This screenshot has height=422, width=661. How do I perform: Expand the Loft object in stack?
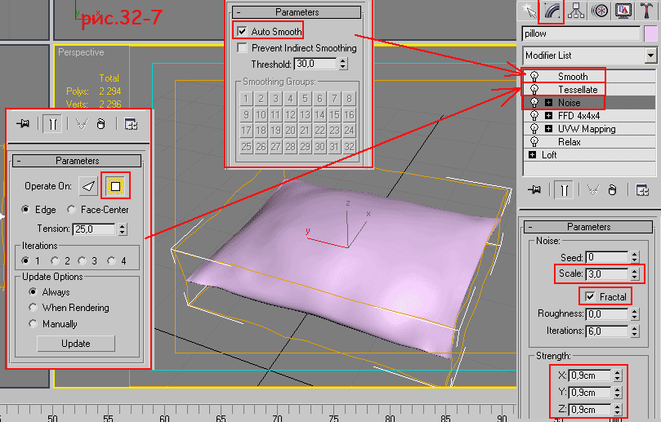tap(533, 155)
